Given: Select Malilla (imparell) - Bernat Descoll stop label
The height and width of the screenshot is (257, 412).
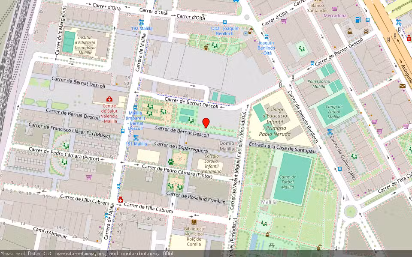Looking at the screenshot, I should 135,120.
